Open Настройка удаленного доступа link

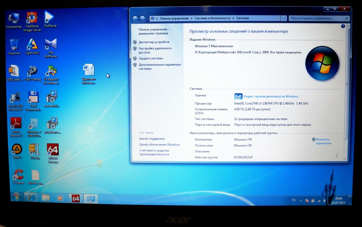pyautogui.click(x=155, y=50)
